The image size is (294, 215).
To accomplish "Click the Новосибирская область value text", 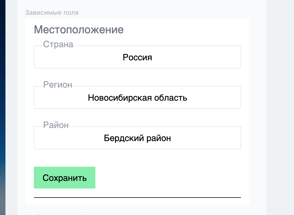I will 137,98.
